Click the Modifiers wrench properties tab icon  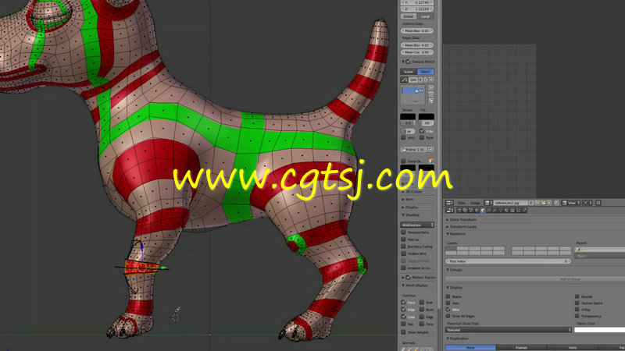(x=495, y=210)
